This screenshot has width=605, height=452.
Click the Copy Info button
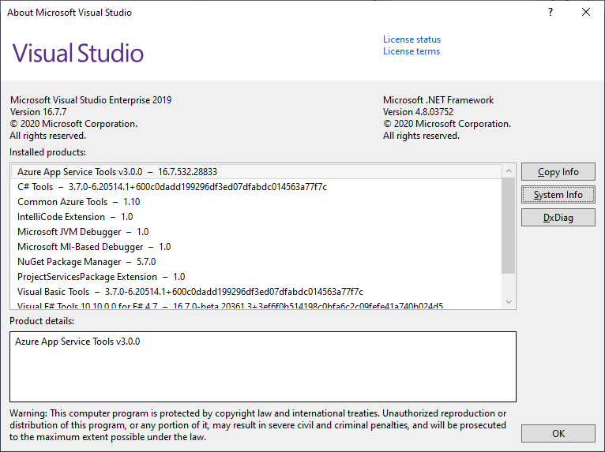[x=558, y=172]
